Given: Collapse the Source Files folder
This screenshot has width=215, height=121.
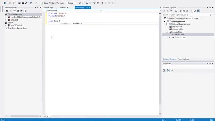Looking at the screenshot, I should point(167,32).
